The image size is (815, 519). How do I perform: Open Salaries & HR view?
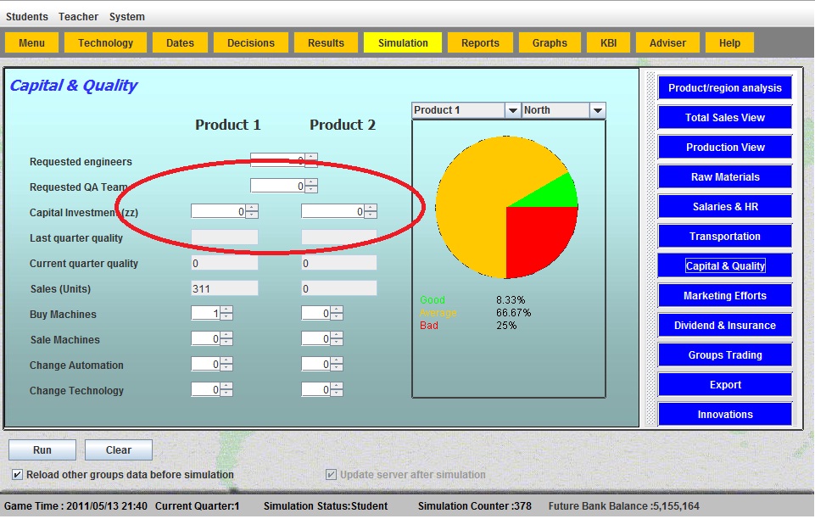click(724, 207)
